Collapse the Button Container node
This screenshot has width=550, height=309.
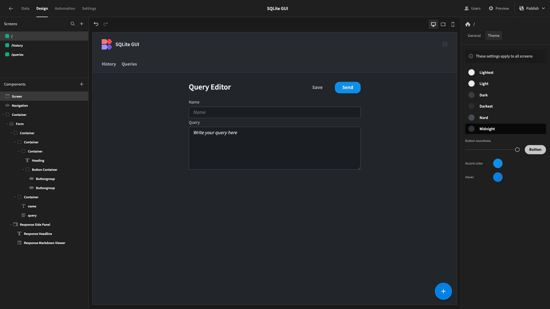coord(23,170)
